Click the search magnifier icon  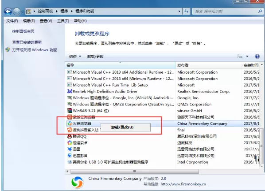pyautogui.click(x=260, y=11)
